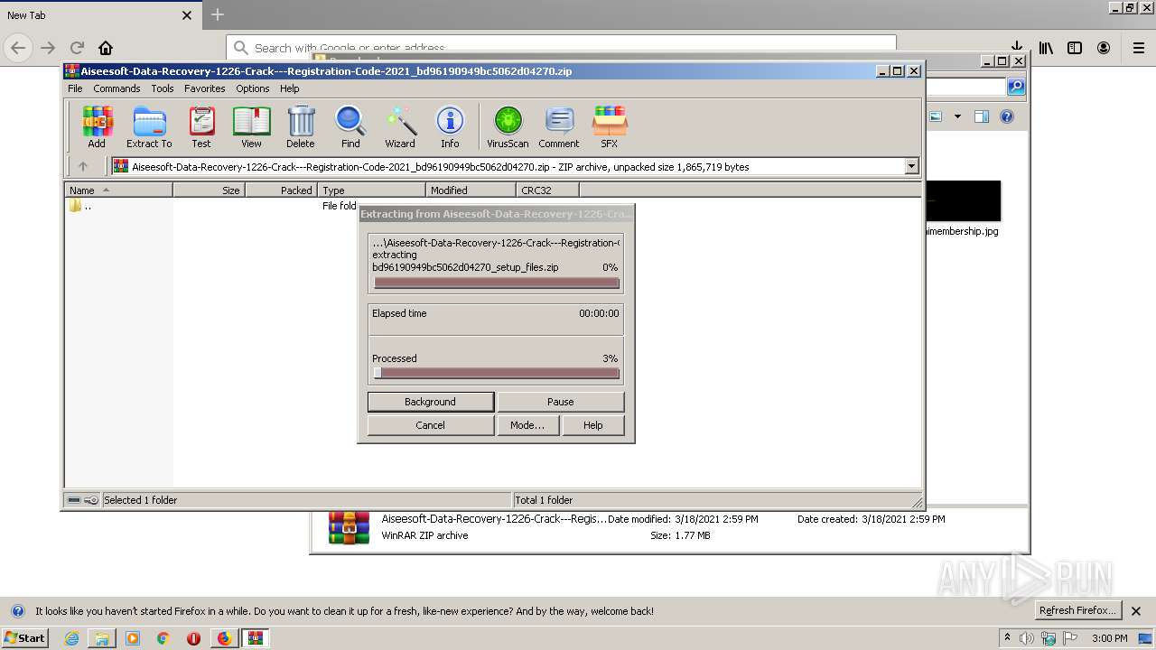Click the Firefox back arrow
1156x650 pixels.
[18, 48]
